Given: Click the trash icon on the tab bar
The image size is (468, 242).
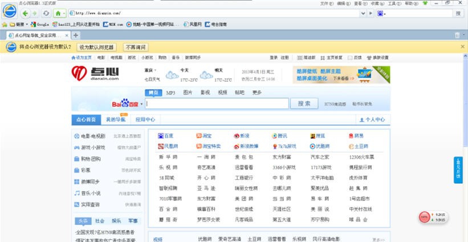Looking at the screenshot, I should [x=457, y=35].
